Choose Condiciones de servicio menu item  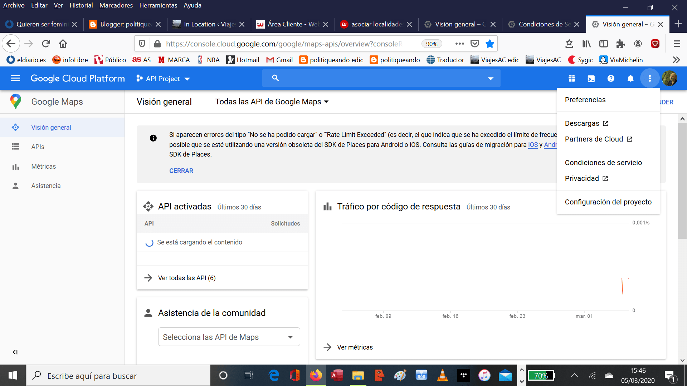[x=608, y=163]
